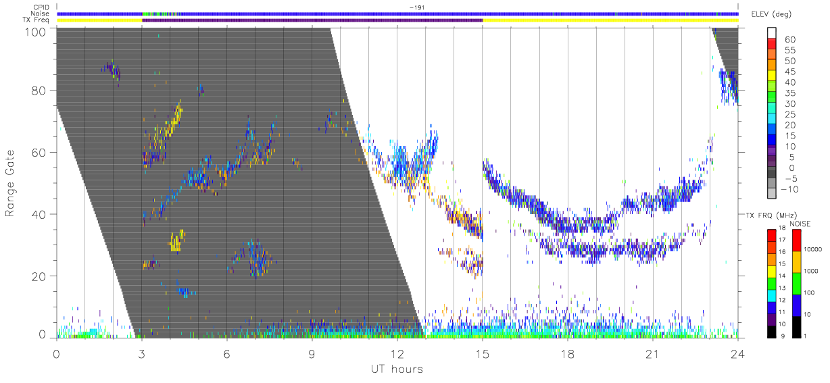
Task: Click the 1000 label on NOISE scale
Action: 810,271
